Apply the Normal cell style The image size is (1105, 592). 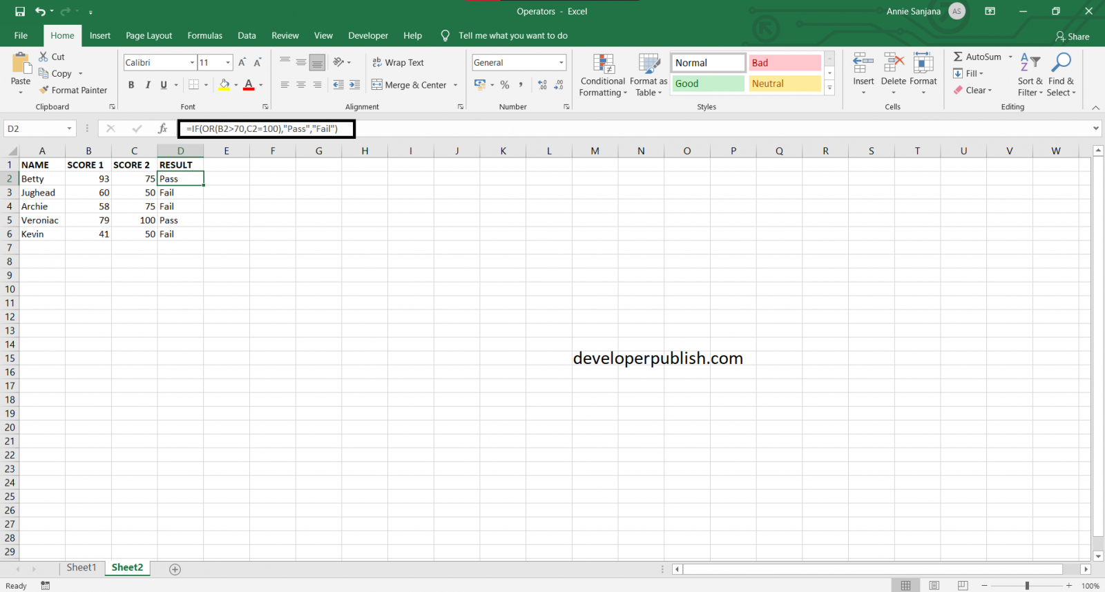709,63
